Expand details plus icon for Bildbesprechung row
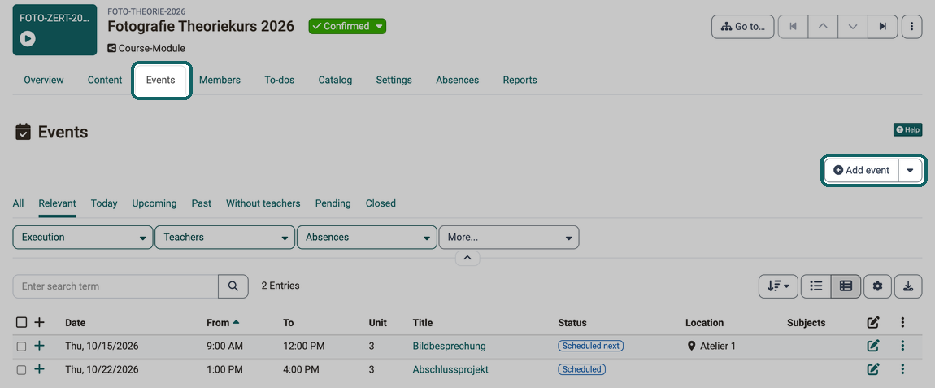Viewport: 935px width, 388px height. 39,346
